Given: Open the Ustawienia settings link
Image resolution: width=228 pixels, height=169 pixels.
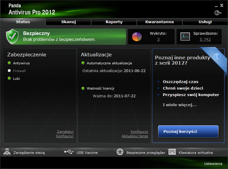Looking at the screenshot, I should [213, 163].
